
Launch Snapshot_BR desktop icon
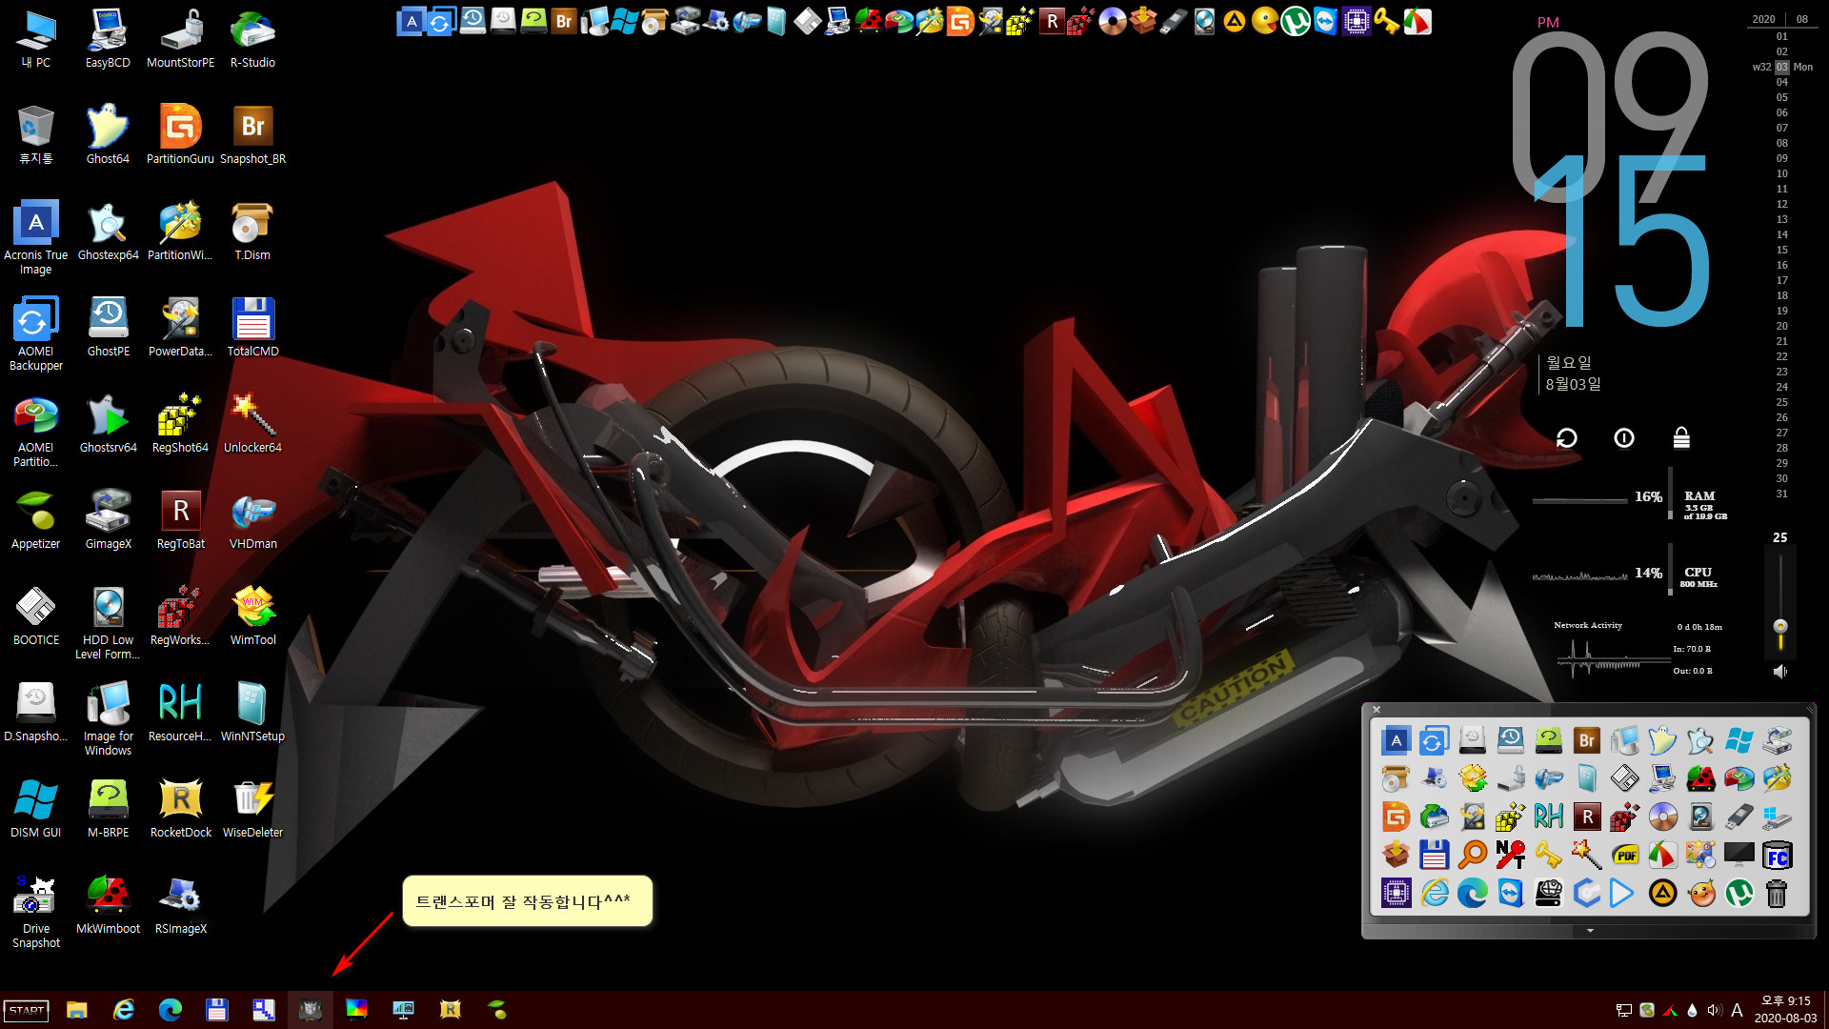tap(252, 135)
